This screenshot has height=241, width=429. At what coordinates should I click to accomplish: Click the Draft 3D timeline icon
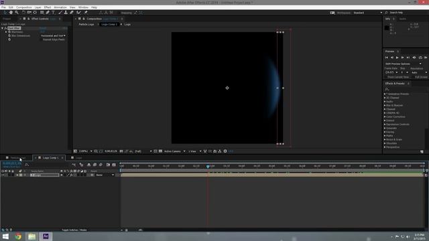point(81,165)
